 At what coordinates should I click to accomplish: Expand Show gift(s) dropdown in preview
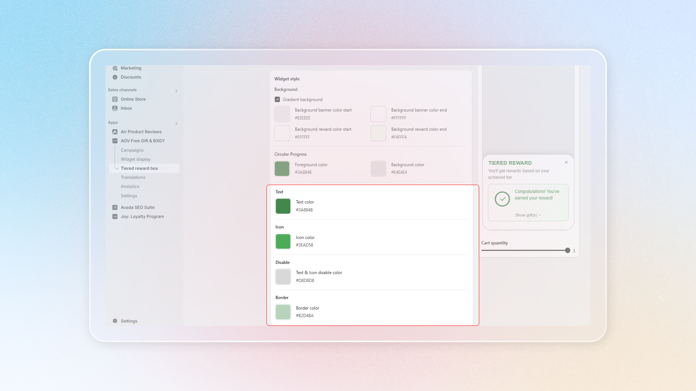(528, 215)
